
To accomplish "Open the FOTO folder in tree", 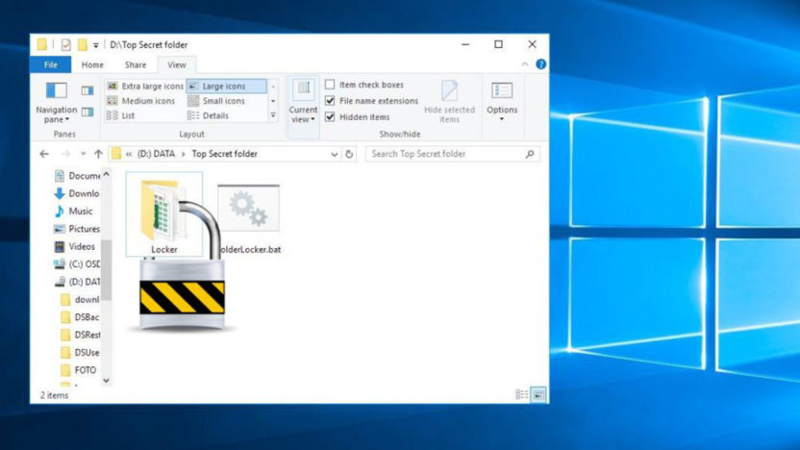I will pos(78,370).
